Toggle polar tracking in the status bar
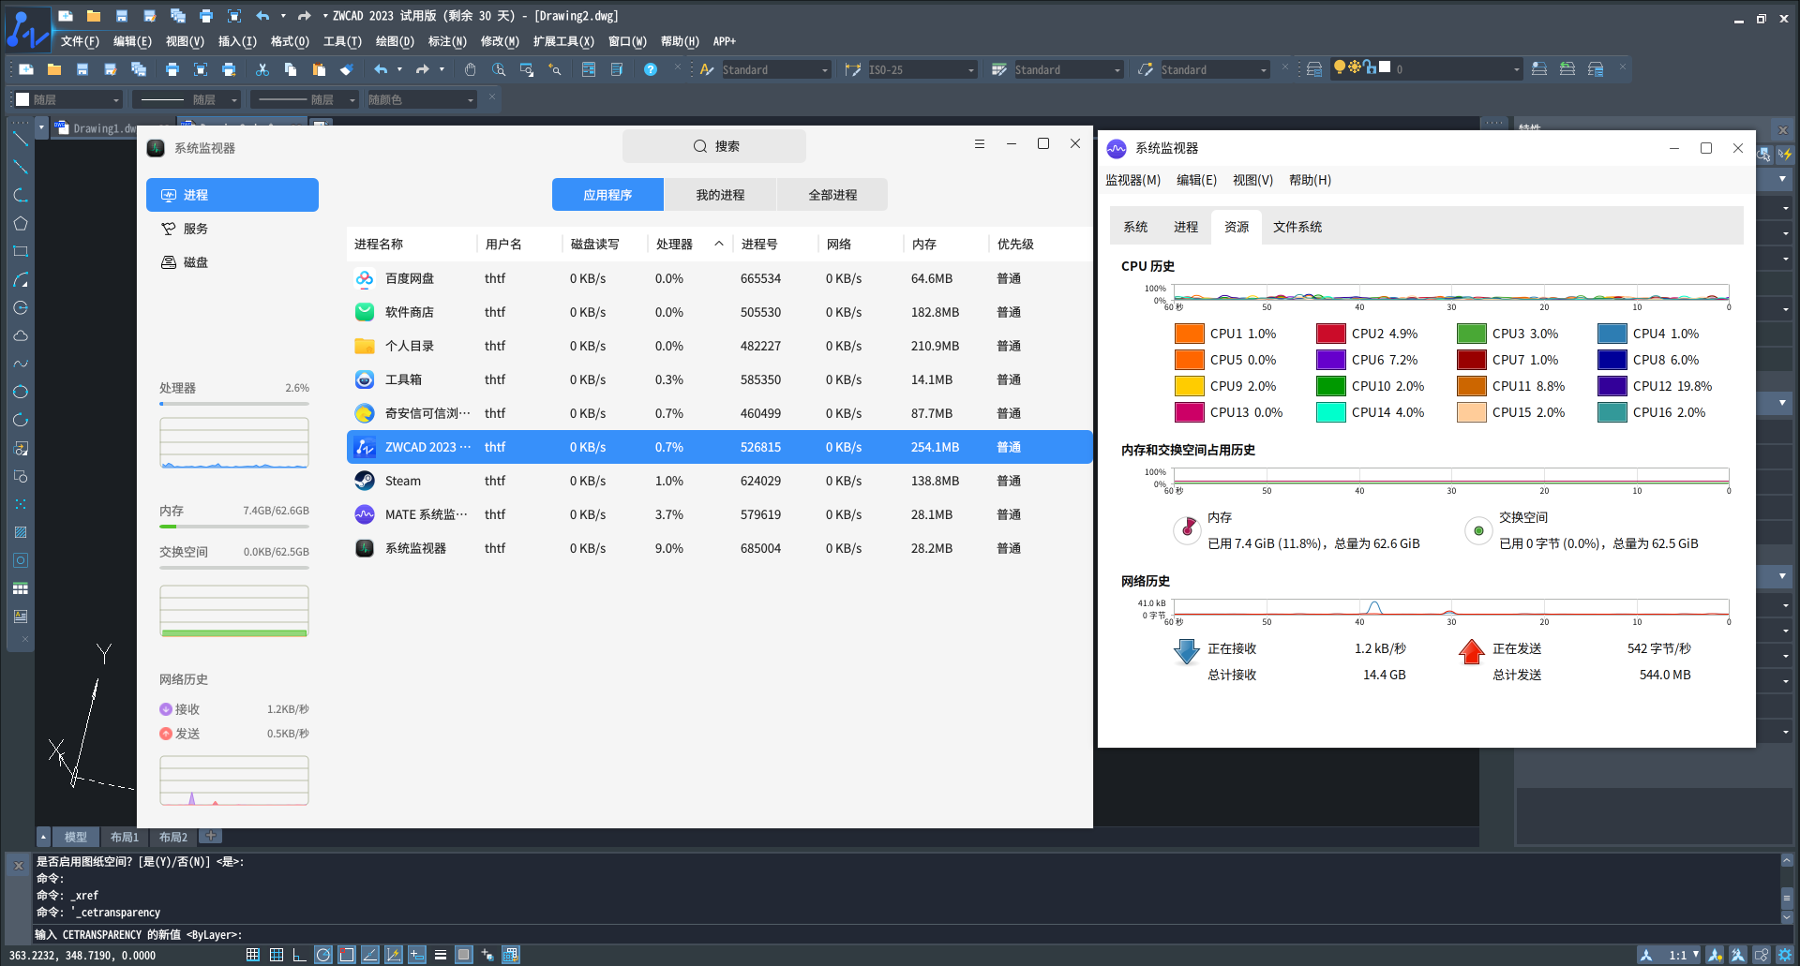This screenshot has height=966, width=1800. click(x=323, y=955)
